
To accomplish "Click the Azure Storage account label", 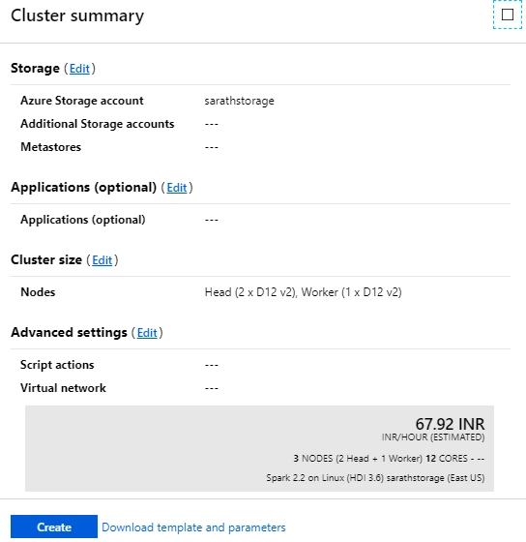I will pyautogui.click(x=82, y=101).
